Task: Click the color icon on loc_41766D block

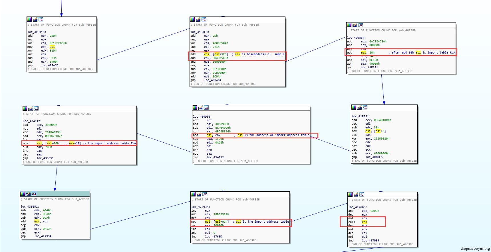Action: 350,194
